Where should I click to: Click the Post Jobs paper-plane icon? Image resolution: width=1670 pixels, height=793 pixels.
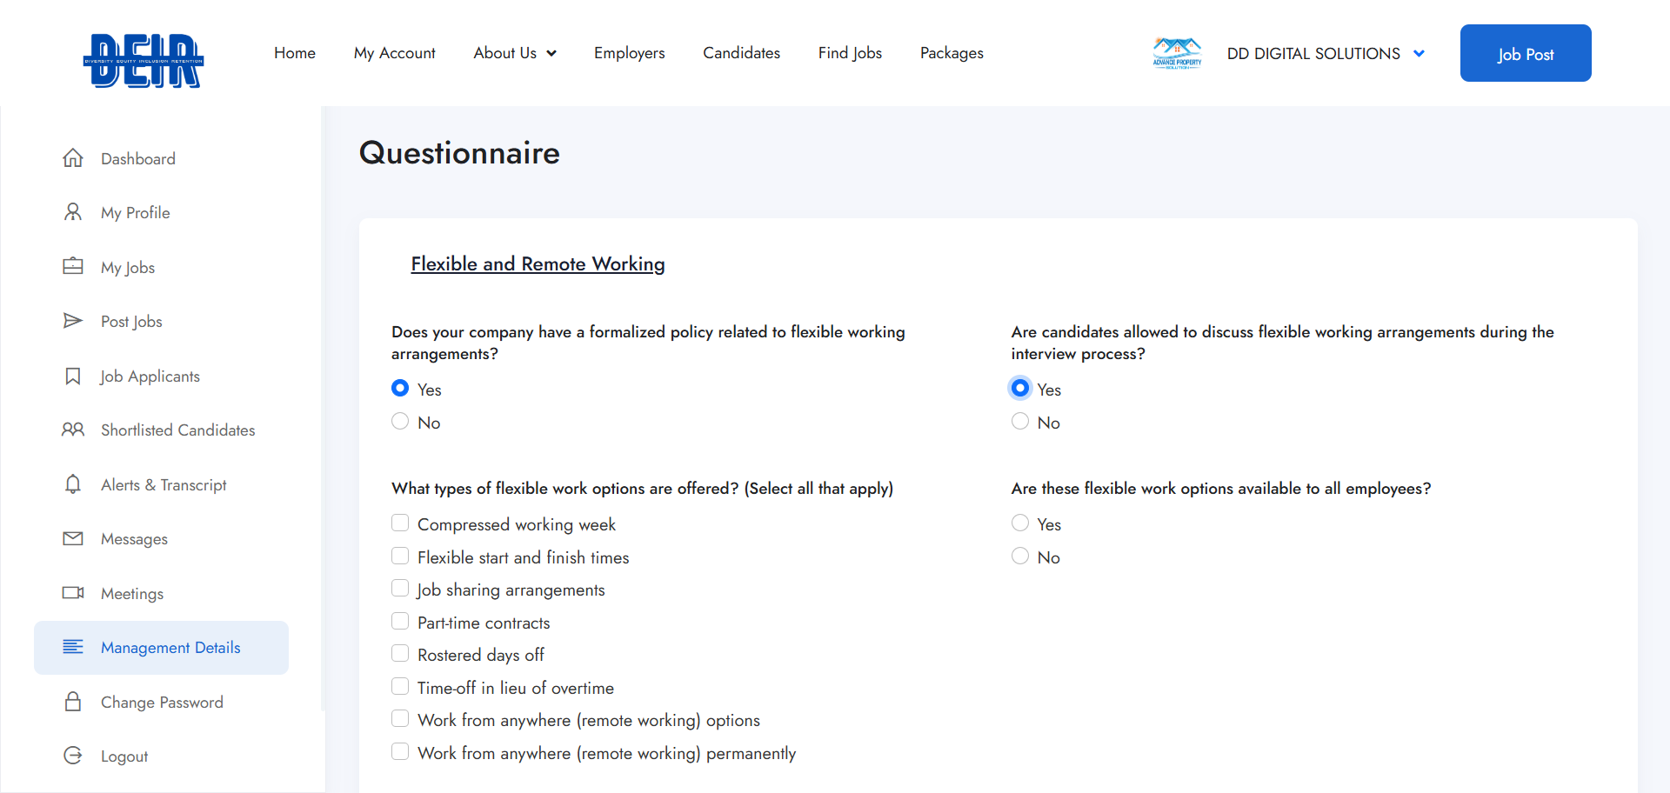click(x=73, y=321)
